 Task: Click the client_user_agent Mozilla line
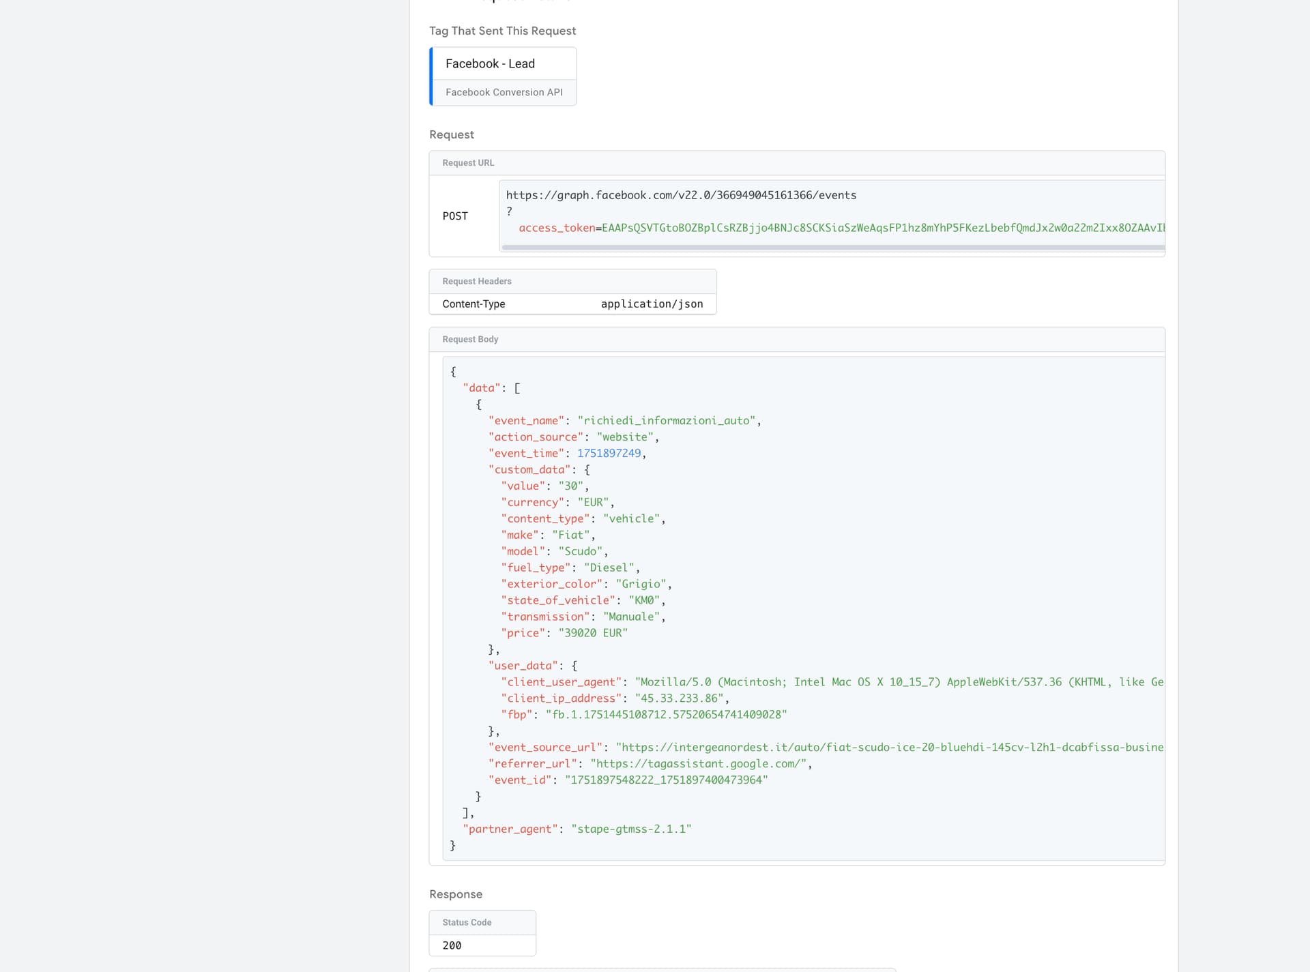[x=832, y=683]
